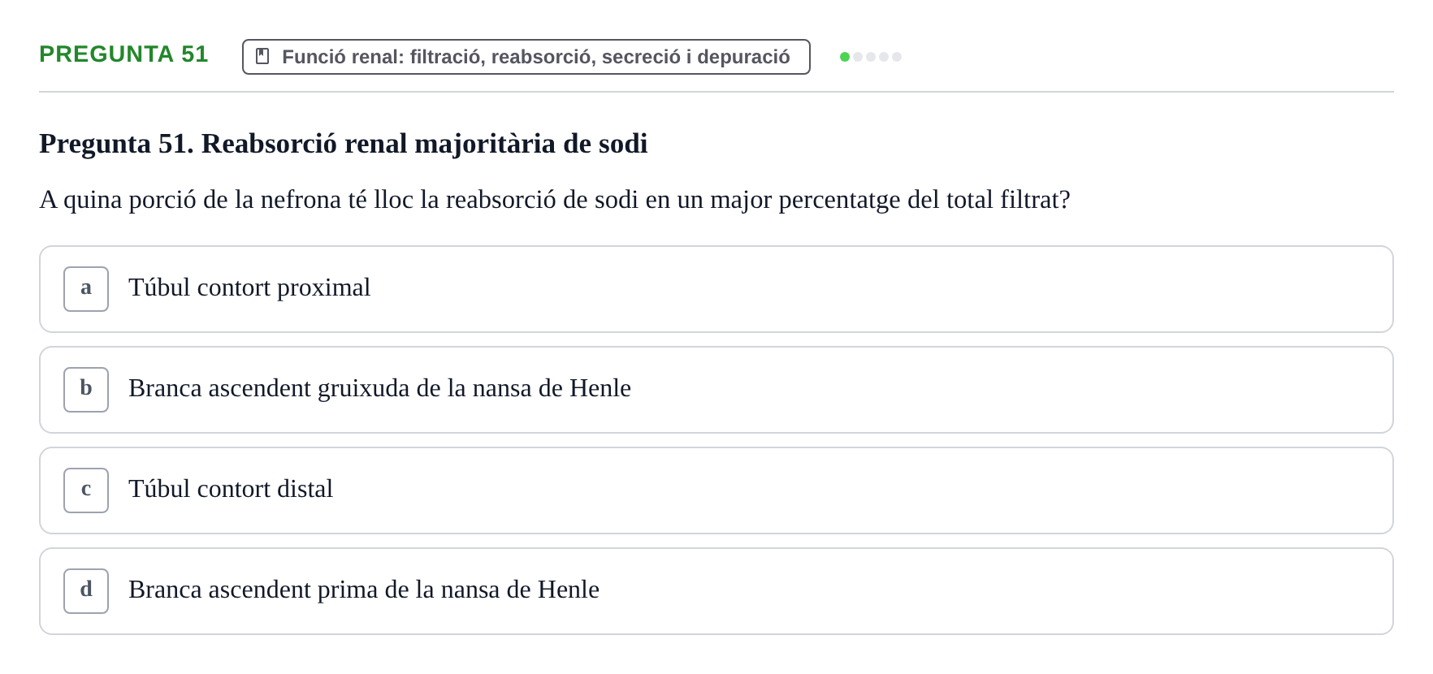The width and height of the screenshot is (1433, 674).
Task: Choose option Túbul contort proximal
Action: pyautogui.click(x=249, y=287)
